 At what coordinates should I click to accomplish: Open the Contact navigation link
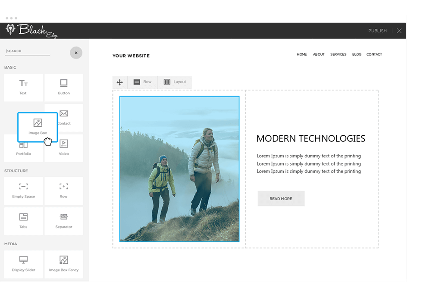pyautogui.click(x=374, y=54)
